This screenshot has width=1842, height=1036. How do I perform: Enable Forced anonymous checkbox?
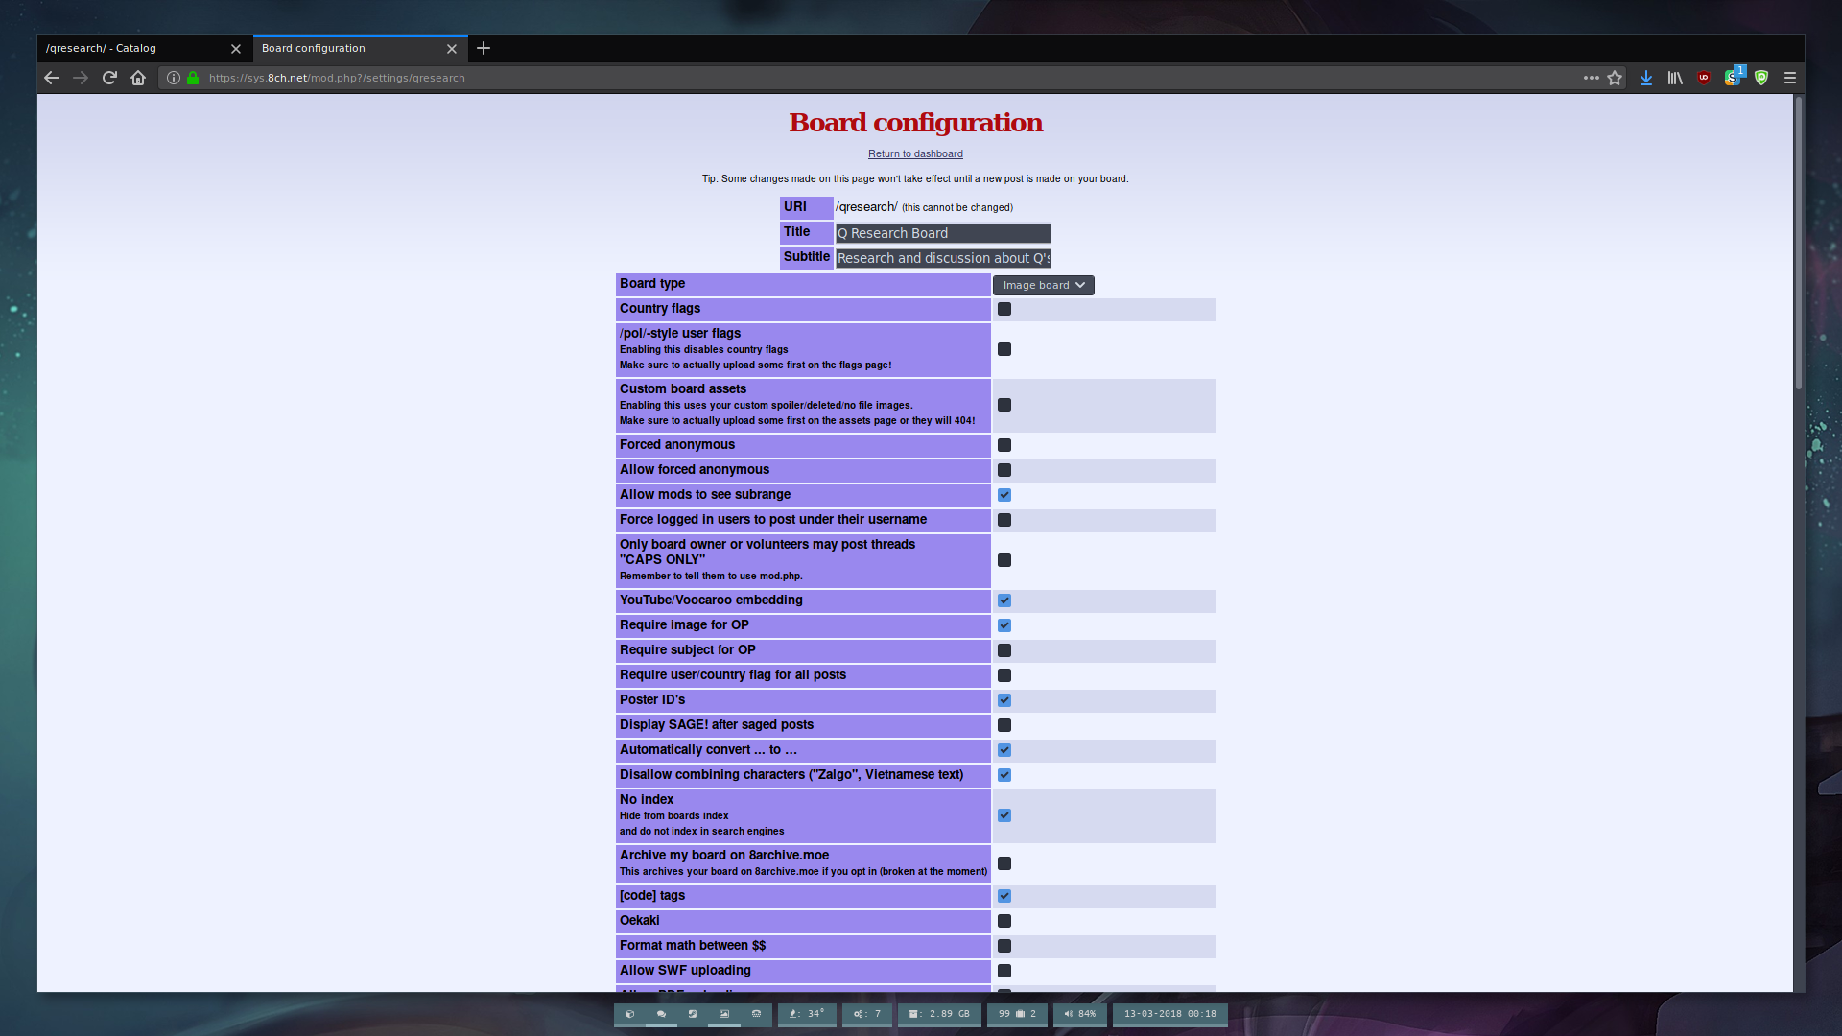point(1004,445)
